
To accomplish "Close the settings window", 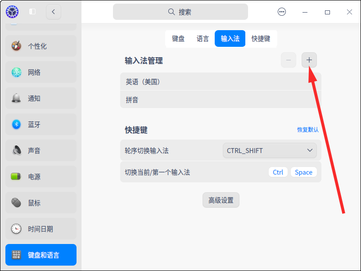I will 349,12.
